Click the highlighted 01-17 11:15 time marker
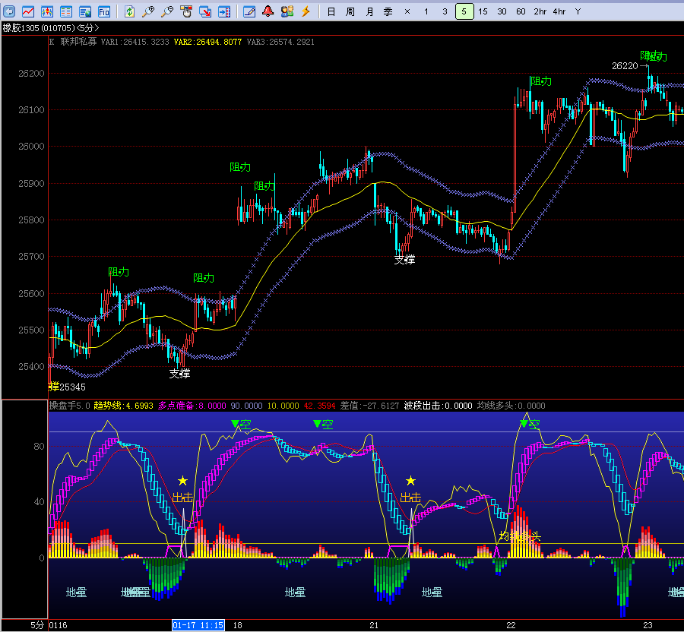684x632 pixels. coord(198,625)
